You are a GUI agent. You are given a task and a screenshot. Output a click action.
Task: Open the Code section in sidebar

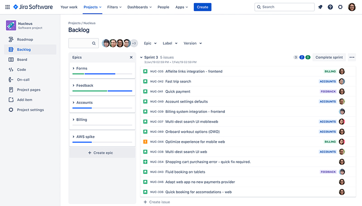(x=21, y=70)
